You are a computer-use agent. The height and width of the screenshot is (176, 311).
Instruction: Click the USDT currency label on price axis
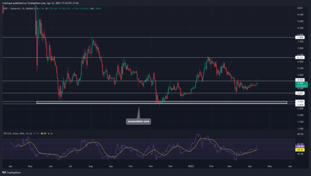(x=300, y=7)
